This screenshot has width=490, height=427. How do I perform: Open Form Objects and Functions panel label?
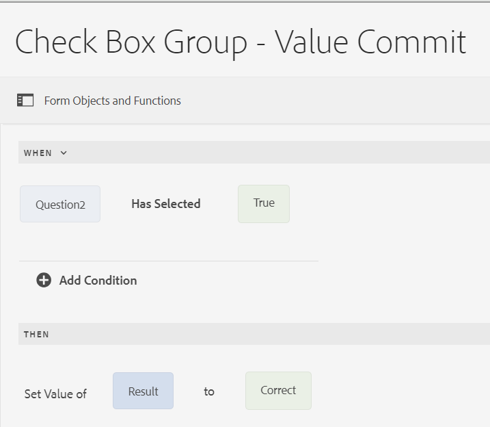click(x=112, y=101)
